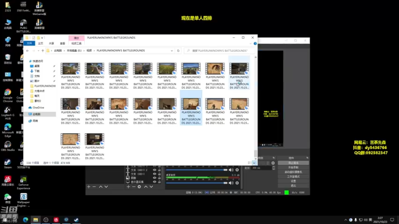Toggle visibility of 文本 (GDI+) source
Image resolution: width=399 pixels, height=224 pixels.
pyautogui.click(x=155, y=174)
